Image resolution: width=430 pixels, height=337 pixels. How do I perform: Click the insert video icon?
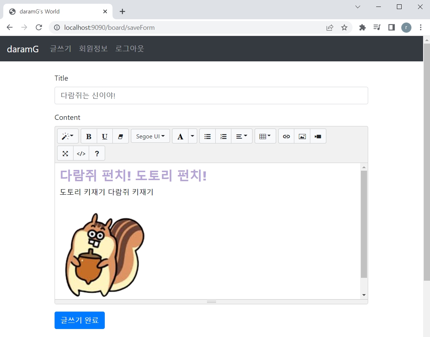pos(318,136)
